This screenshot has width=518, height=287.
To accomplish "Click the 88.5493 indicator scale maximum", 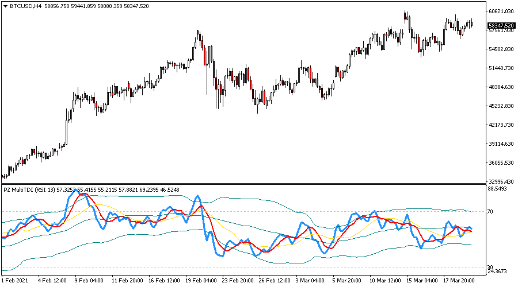I will click(x=498, y=188).
